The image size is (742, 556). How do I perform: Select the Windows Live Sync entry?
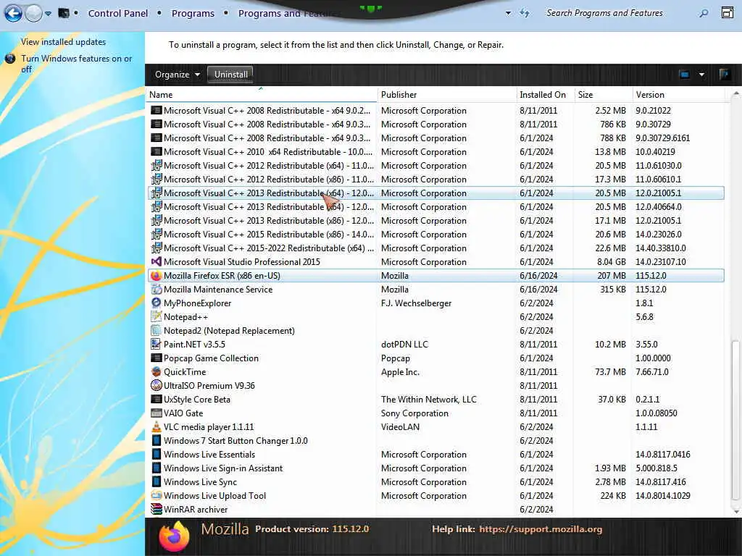coord(435,481)
